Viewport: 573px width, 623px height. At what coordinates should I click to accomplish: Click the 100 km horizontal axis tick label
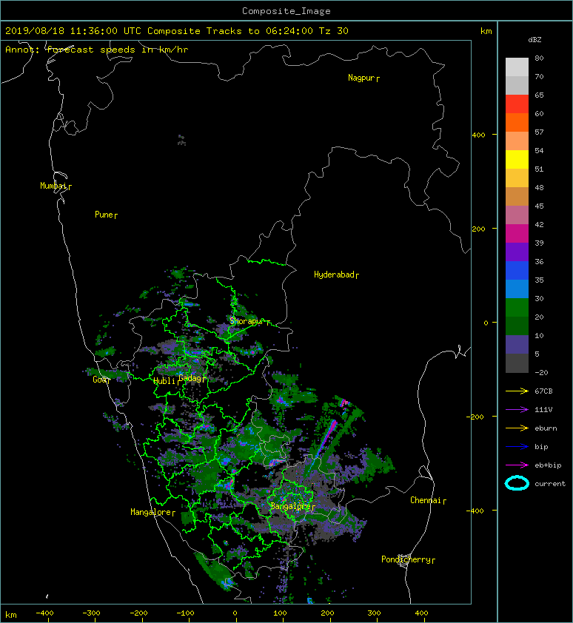(281, 613)
